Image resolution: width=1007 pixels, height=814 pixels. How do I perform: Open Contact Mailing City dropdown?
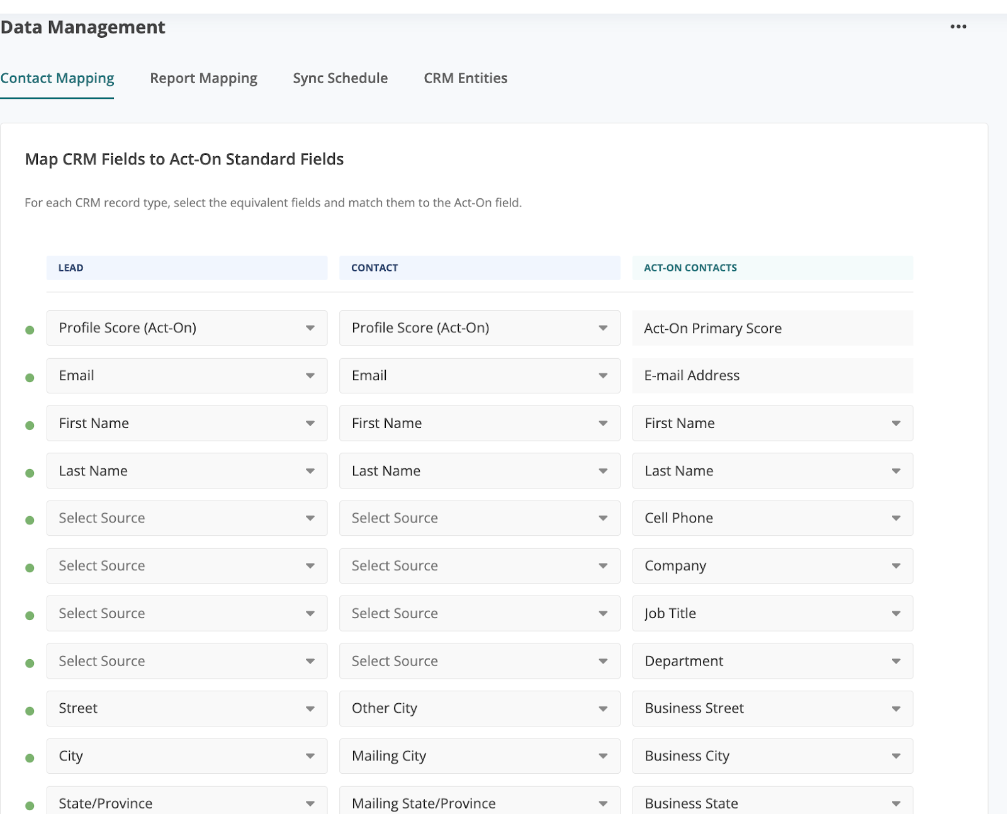480,756
